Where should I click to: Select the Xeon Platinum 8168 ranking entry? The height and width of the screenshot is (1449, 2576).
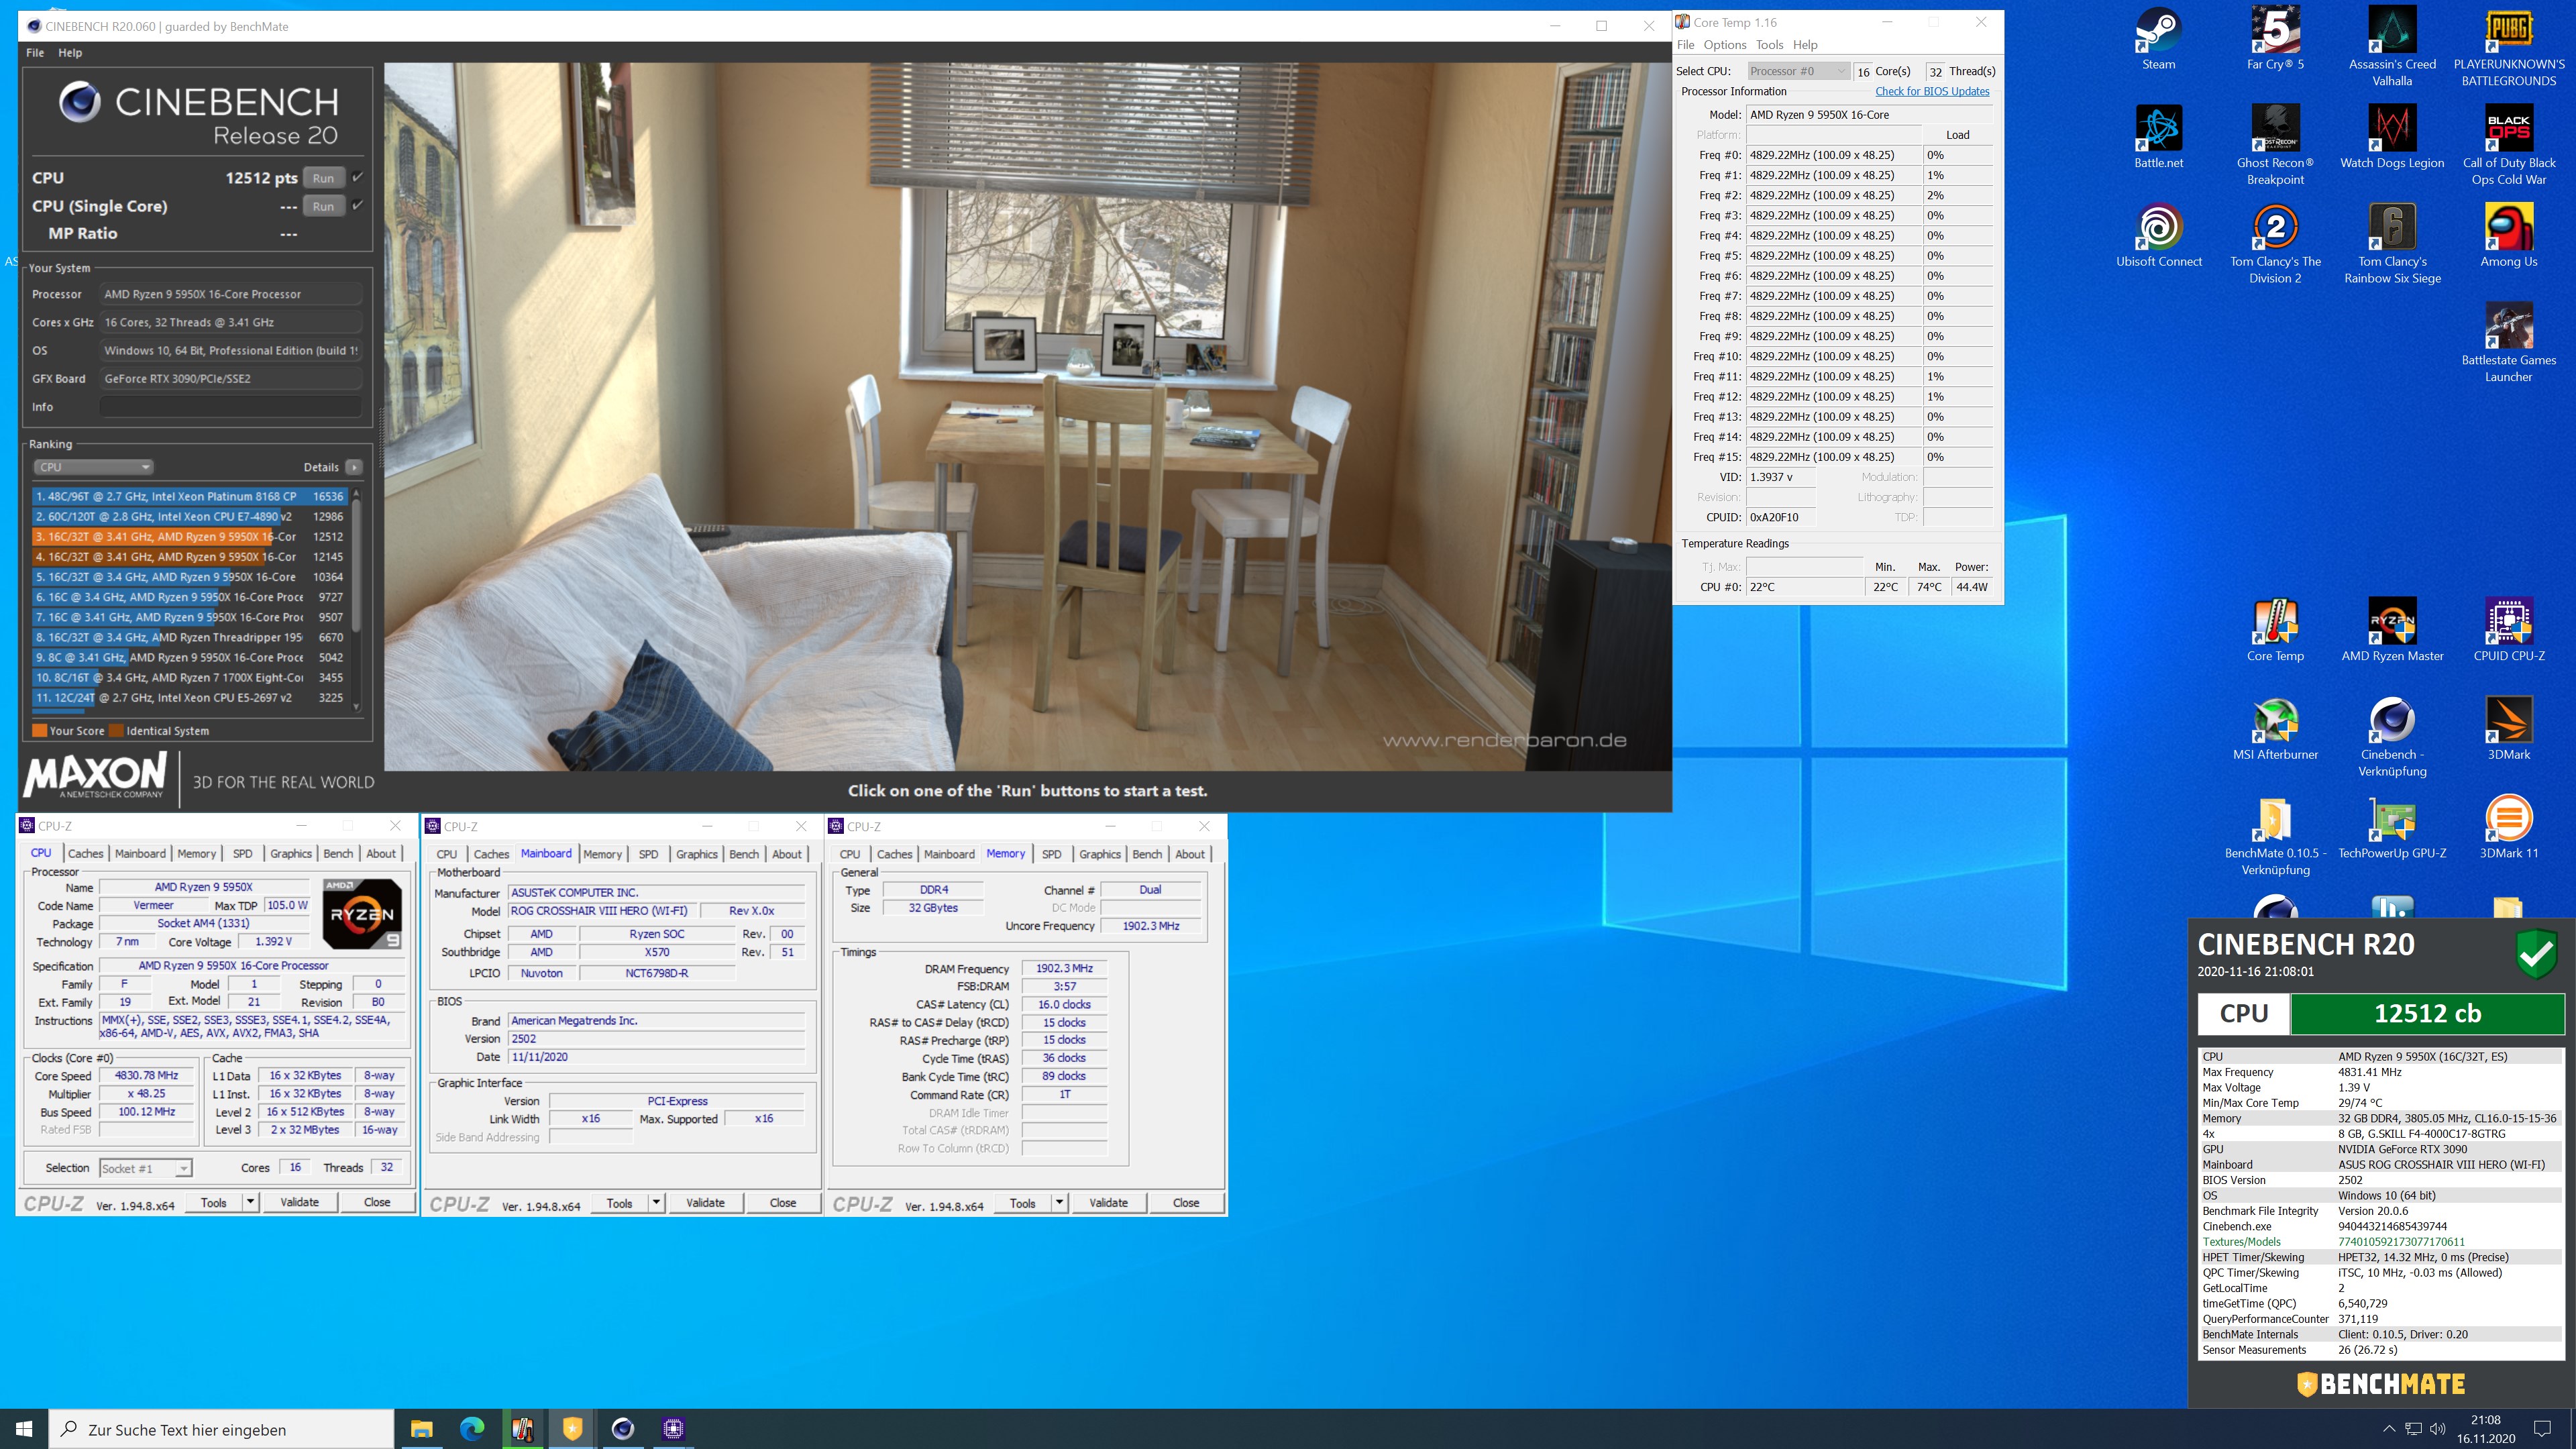click(x=189, y=496)
